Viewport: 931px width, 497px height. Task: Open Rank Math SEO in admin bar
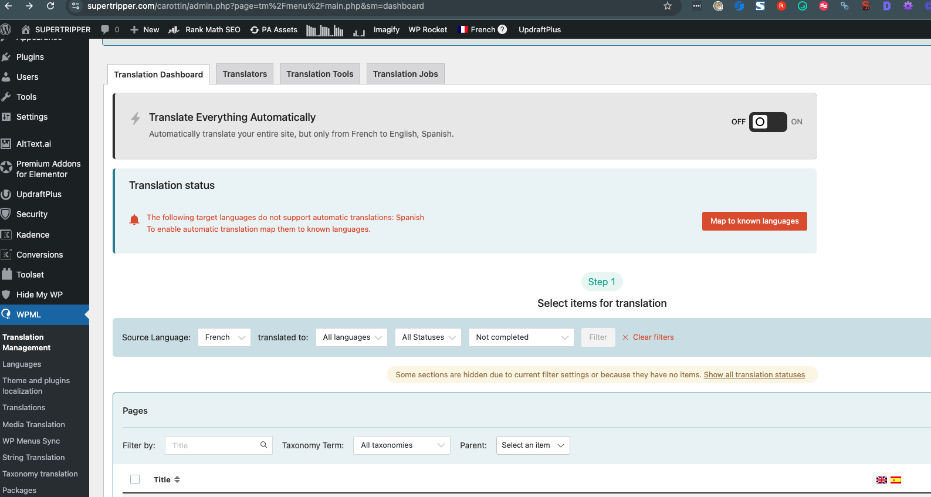click(x=204, y=29)
